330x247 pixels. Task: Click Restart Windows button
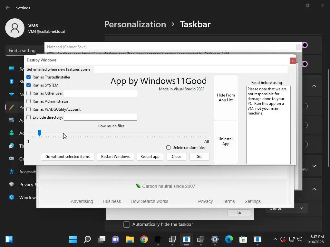tap(115, 157)
